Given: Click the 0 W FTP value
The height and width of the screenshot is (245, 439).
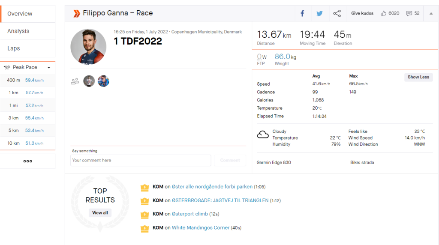Looking at the screenshot, I should click(x=262, y=57).
